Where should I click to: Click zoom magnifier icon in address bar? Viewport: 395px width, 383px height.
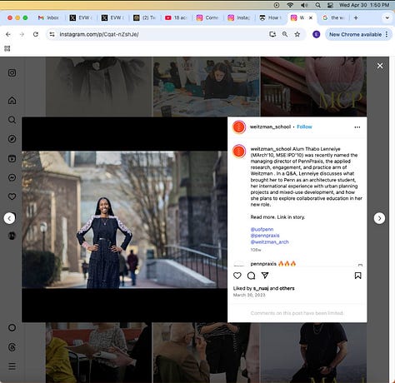point(285,34)
